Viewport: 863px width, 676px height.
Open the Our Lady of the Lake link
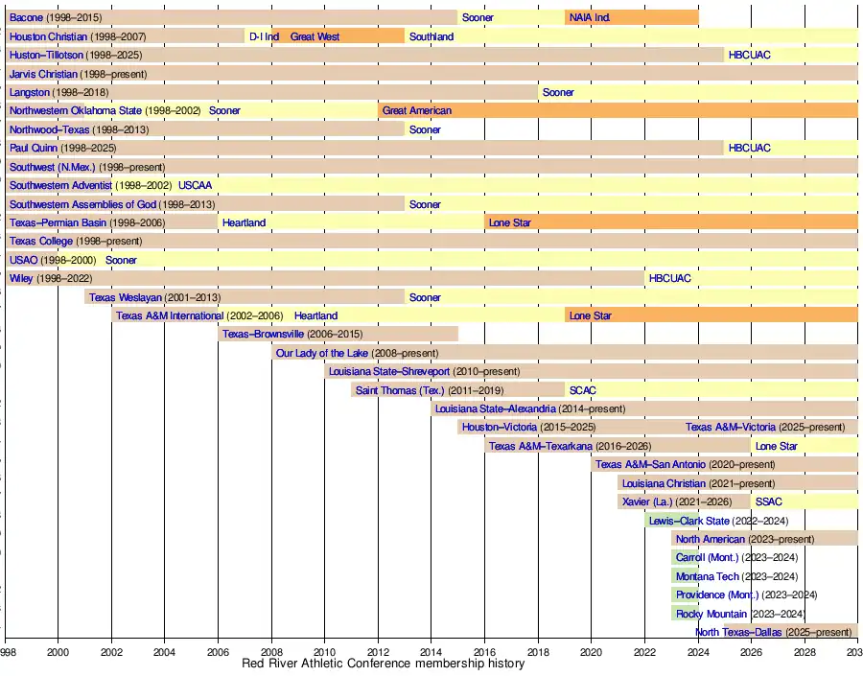point(322,354)
